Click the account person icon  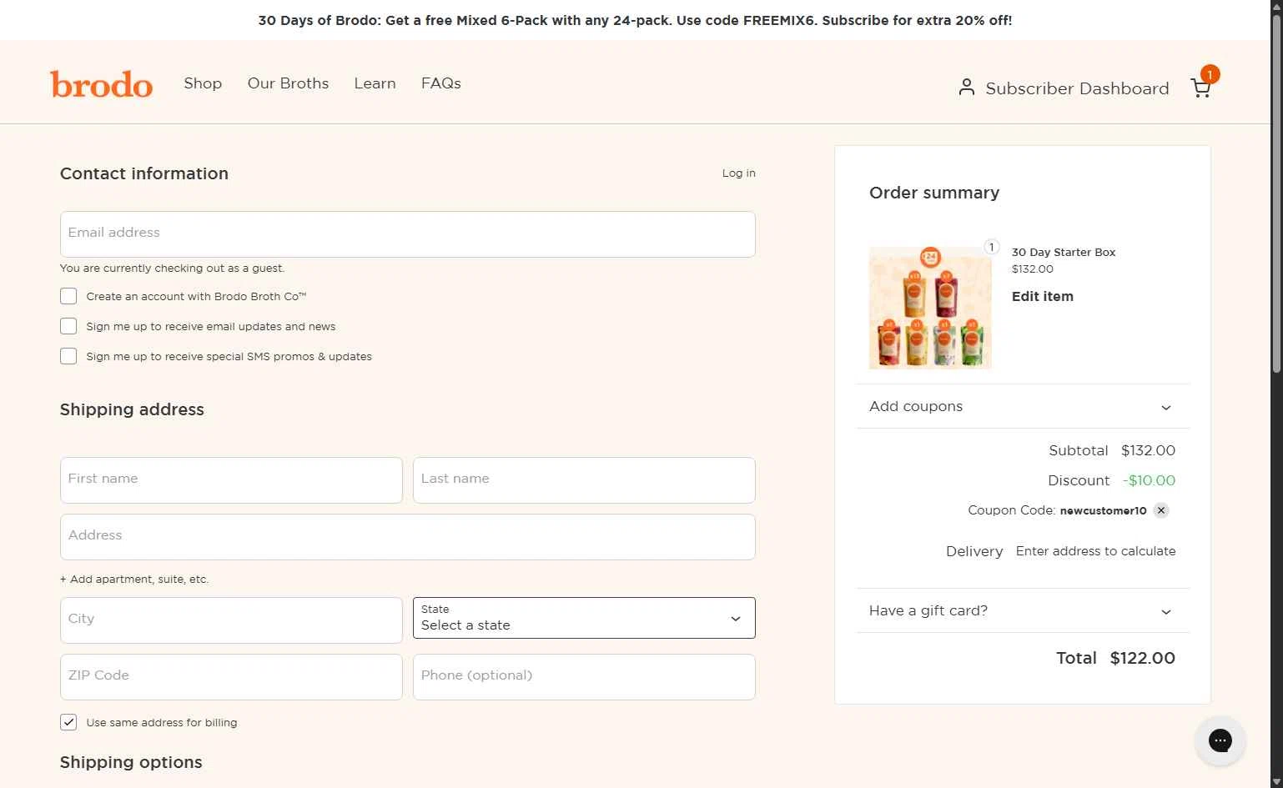(966, 87)
